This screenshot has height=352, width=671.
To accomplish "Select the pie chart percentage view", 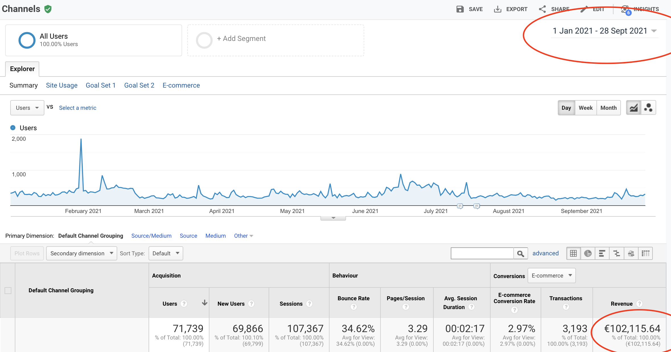I will click(x=588, y=253).
